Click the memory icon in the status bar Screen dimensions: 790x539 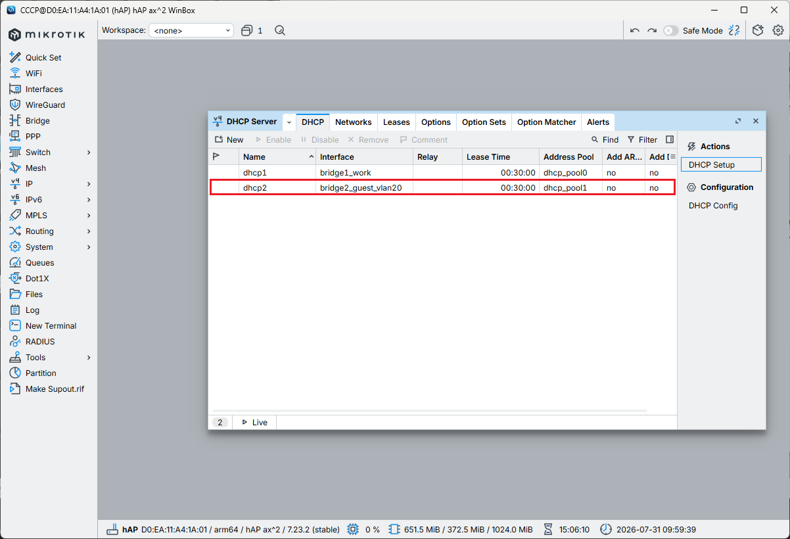tap(394, 529)
